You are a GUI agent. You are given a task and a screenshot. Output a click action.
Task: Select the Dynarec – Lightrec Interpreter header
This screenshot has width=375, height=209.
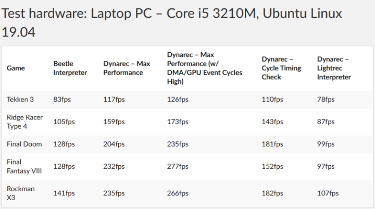[x=334, y=68]
